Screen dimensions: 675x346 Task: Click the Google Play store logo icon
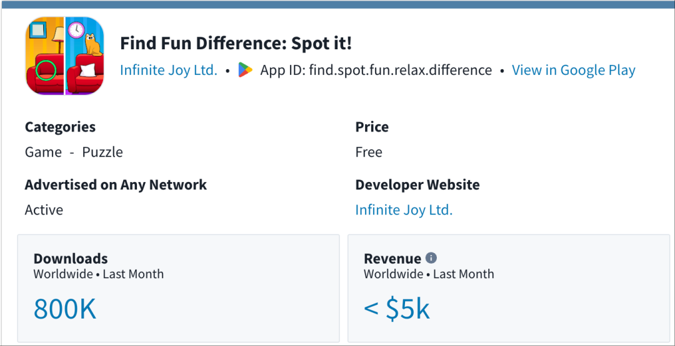245,70
